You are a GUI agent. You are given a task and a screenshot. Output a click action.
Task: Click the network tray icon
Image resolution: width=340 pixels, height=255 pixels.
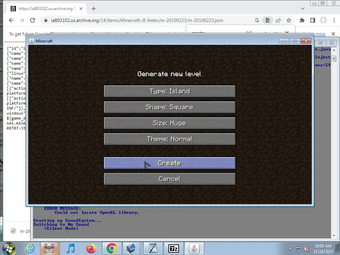(298, 249)
